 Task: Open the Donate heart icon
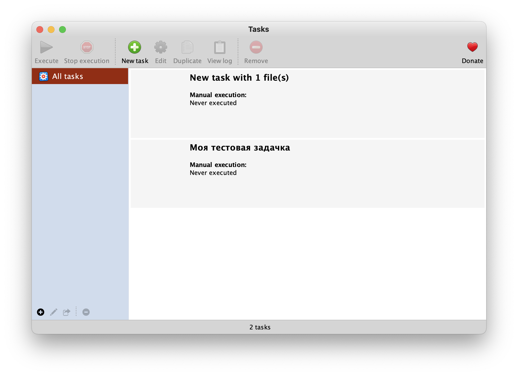coord(473,47)
